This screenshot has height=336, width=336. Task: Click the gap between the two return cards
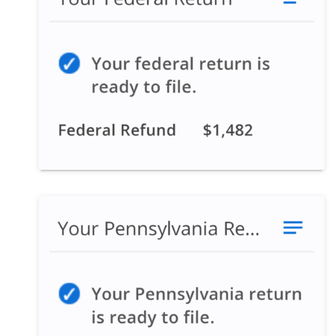[x=181, y=184]
